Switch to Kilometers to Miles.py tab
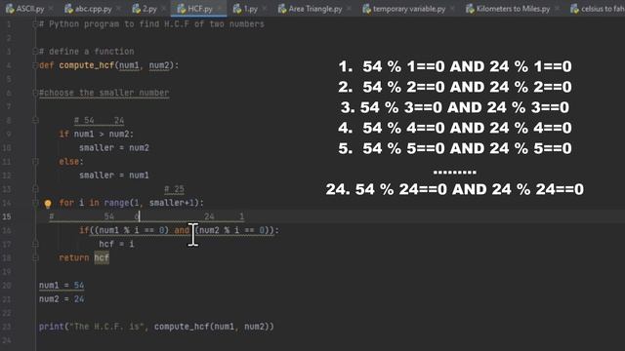 tap(513, 9)
